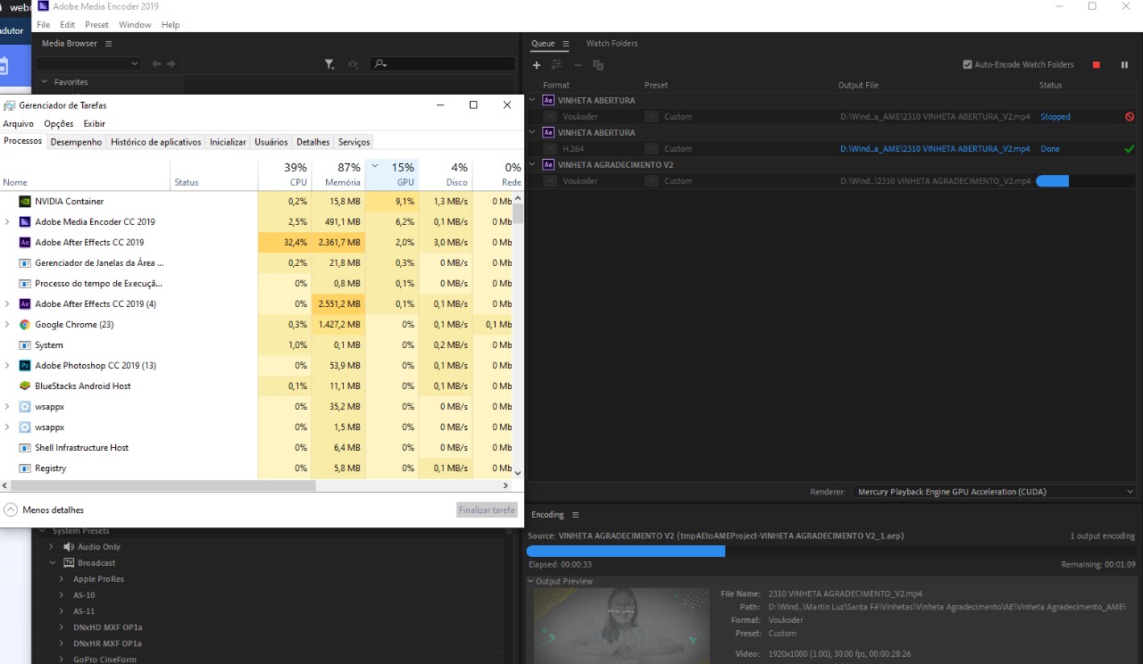Expand the Apple ProRes preset folder
The image size is (1143, 664).
click(x=62, y=579)
